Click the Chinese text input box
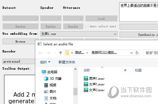 click(139, 12)
